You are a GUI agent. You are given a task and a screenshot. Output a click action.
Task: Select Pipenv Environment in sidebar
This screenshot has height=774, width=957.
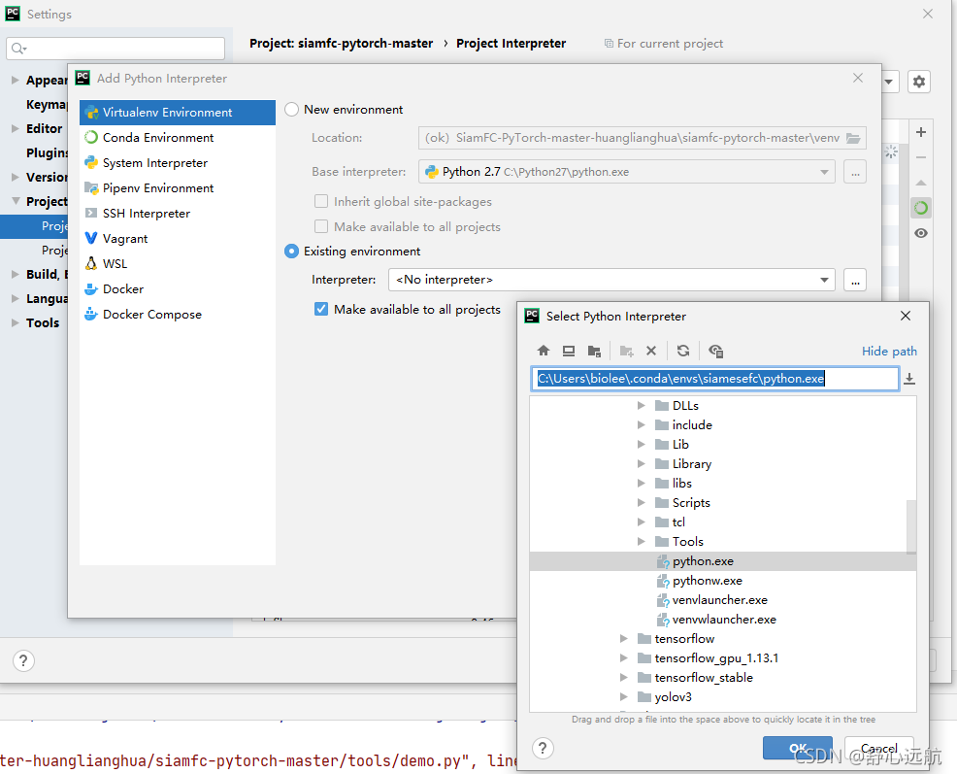coord(178,188)
